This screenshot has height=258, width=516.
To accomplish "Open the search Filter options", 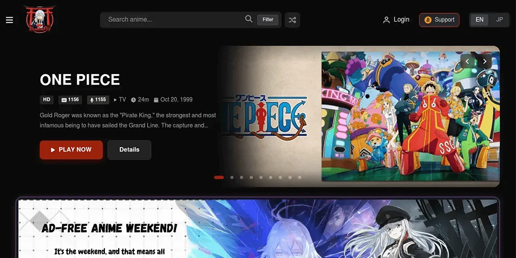I will [x=268, y=20].
